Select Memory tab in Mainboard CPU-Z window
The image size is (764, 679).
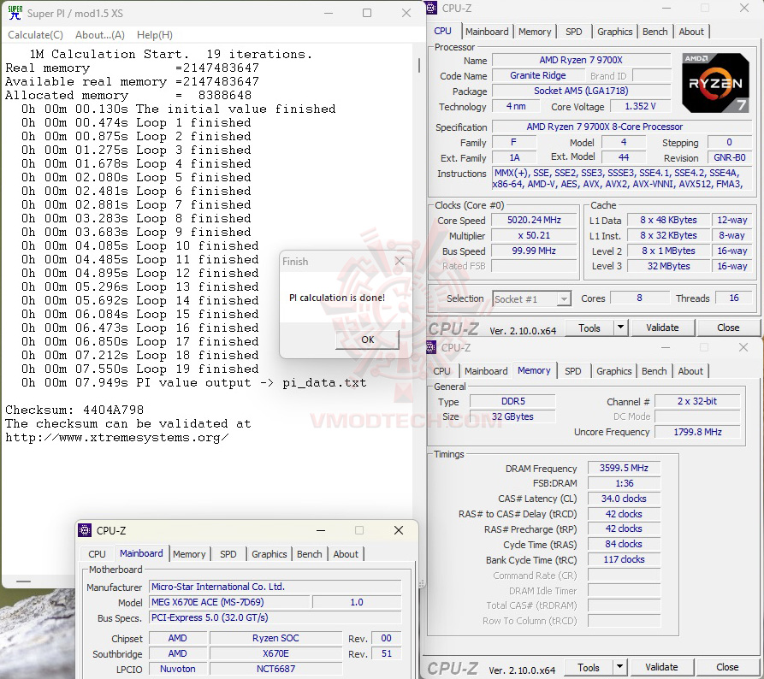pos(189,554)
